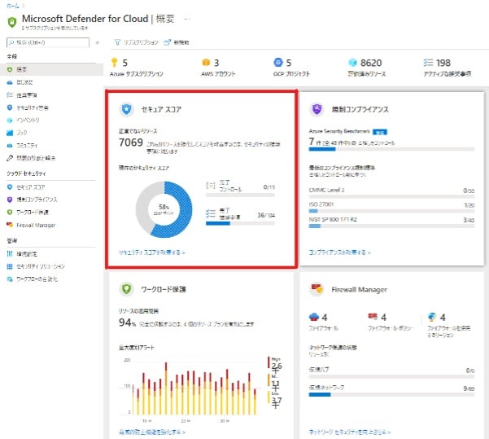This screenshot has width=489, height=439.
Task: Click the Firewall Manager card title
Action: (x=360, y=289)
